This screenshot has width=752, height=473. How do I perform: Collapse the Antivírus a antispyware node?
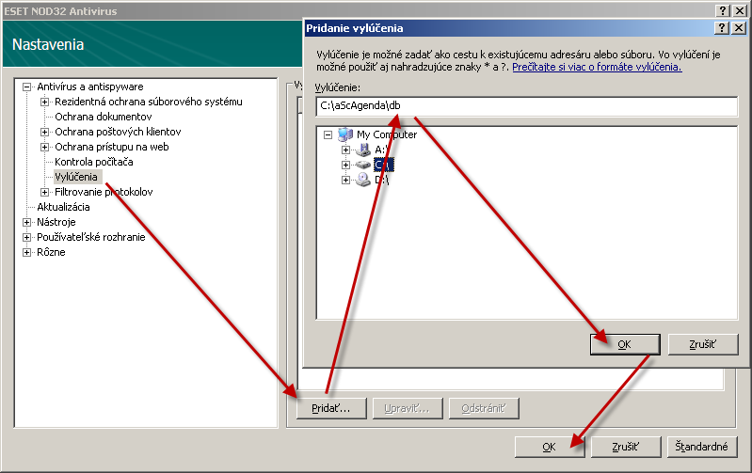[27, 87]
